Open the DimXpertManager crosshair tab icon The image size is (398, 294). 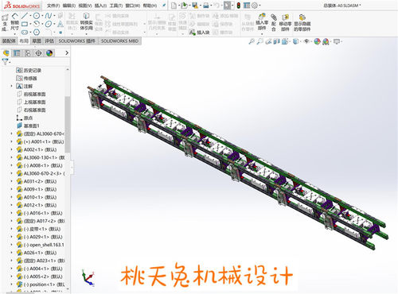tap(39, 53)
